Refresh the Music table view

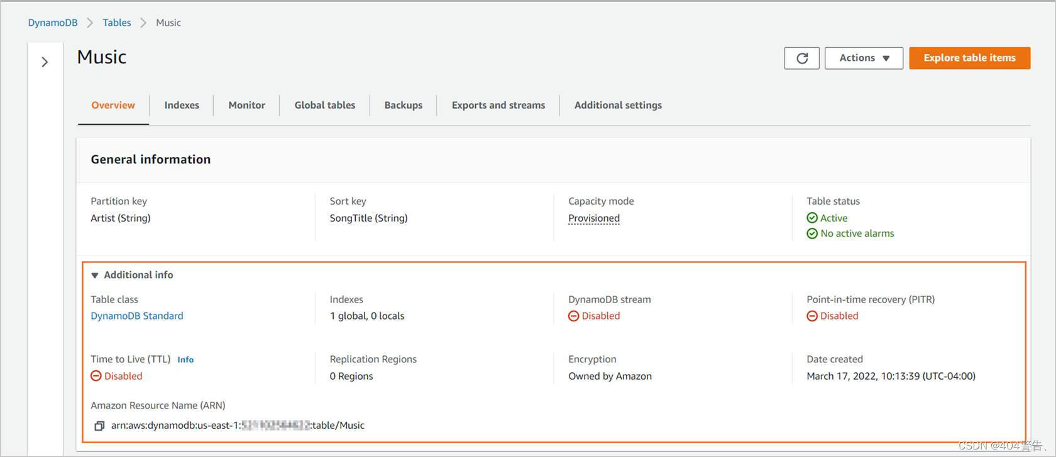click(801, 58)
